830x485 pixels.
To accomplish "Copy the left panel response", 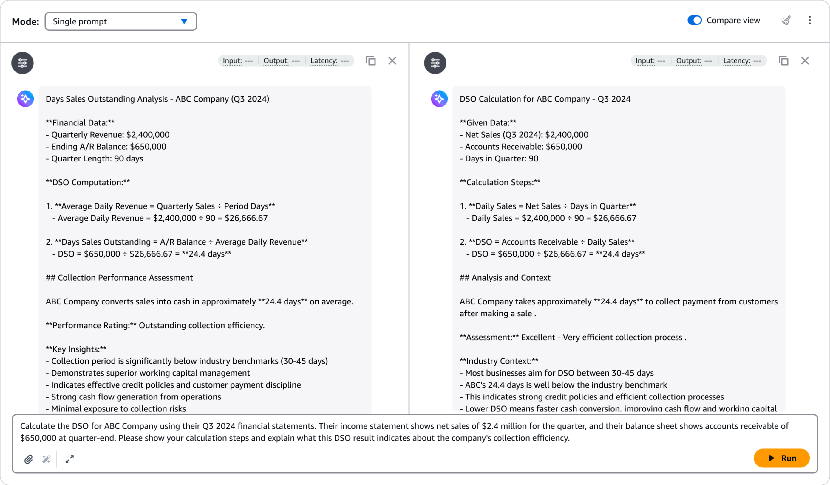I will (370, 61).
